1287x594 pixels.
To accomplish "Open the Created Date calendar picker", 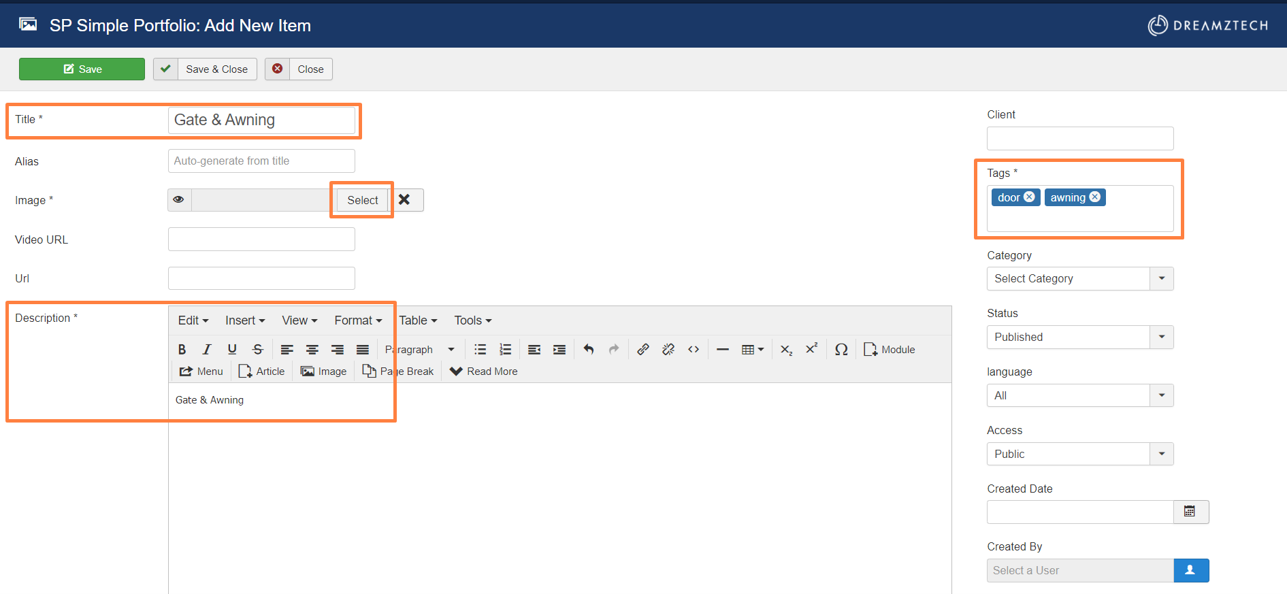I will (x=1190, y=512).
